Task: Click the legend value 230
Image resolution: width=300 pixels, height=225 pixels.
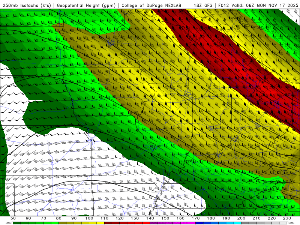Action: click(x=287, y=218)
